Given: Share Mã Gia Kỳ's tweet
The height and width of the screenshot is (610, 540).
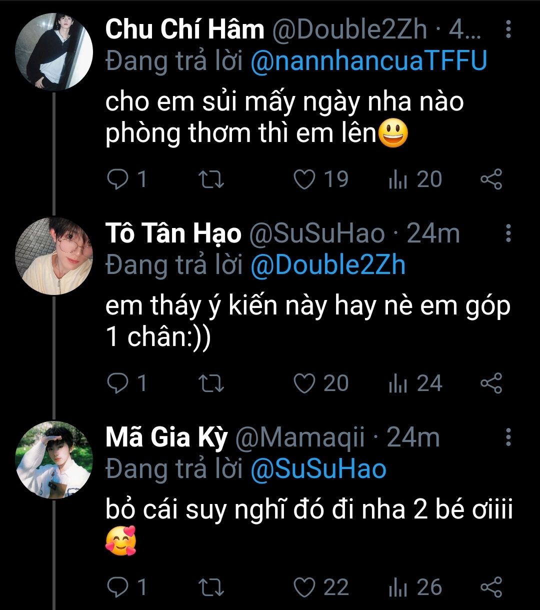Looking at the screenshot, I should coord(491,587).
